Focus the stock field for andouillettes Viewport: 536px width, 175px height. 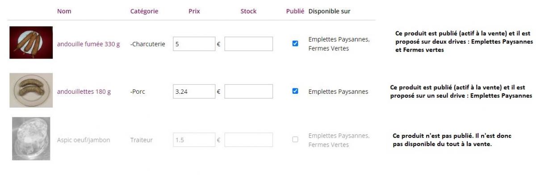coord(249,92)
